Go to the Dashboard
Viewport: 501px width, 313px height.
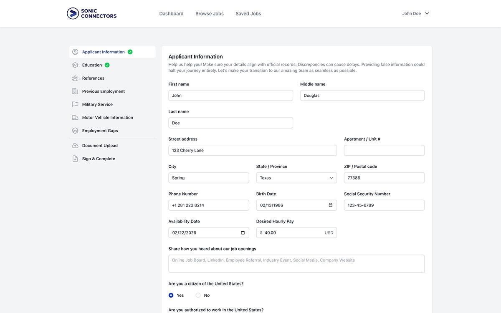point(171,13)
